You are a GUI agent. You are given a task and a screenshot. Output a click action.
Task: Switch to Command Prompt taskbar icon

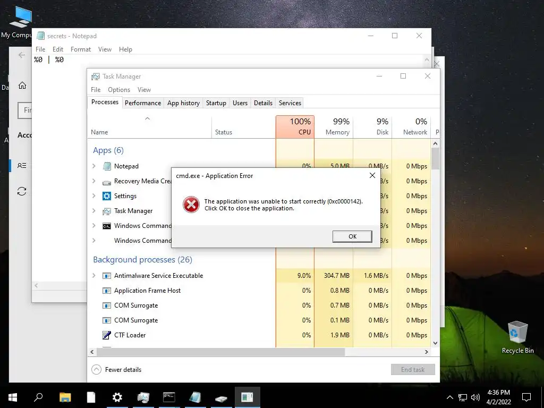click(x=169, y=397)
